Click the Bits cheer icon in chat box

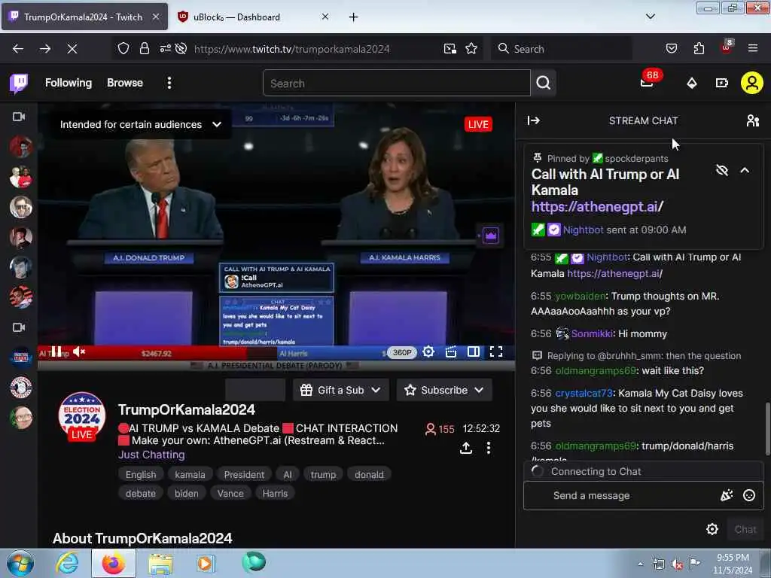coord(727,495)
